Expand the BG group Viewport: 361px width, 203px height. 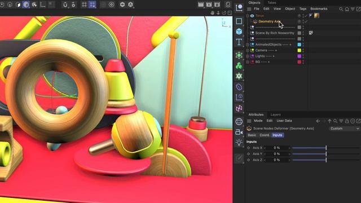(248, 61)
